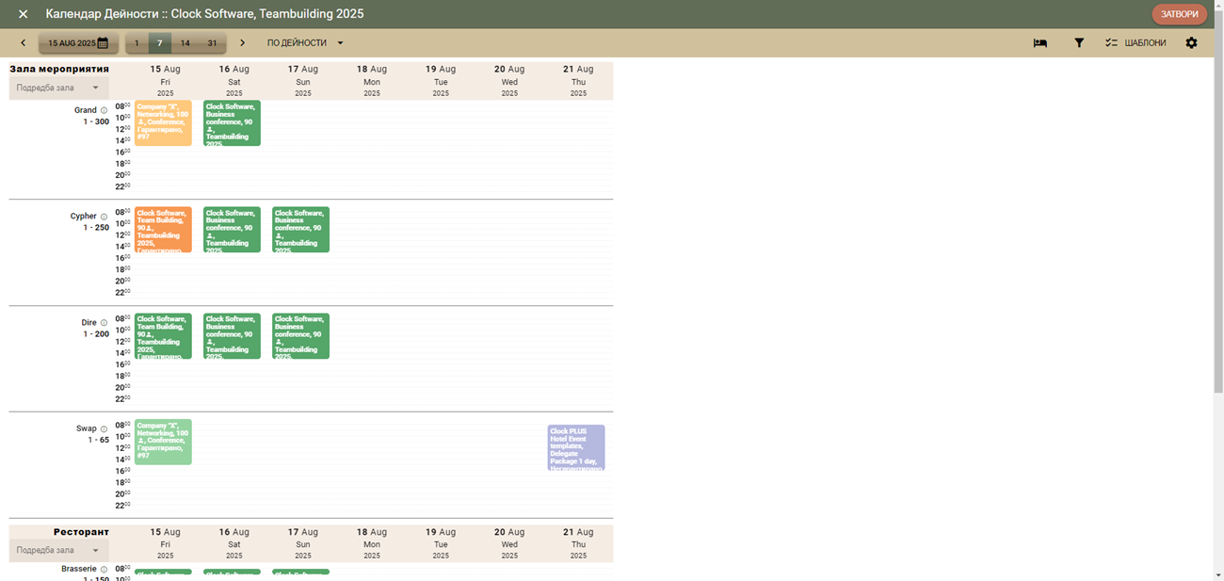Open the 15 Aug Team Building event in Dire
Screen dimensions: 1224x581
click(163, 336)
